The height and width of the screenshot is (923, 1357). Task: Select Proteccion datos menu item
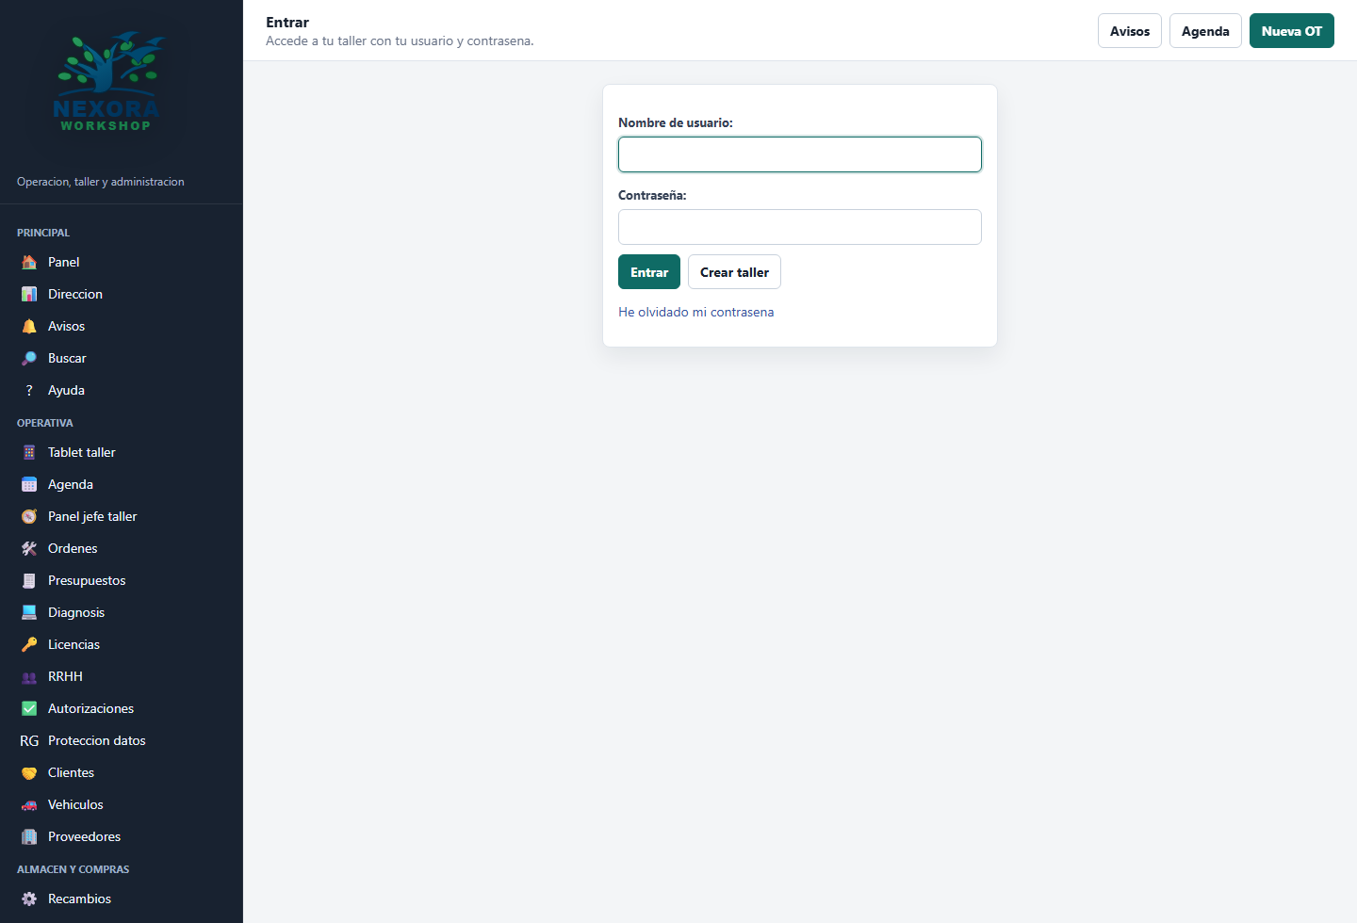(x=121, y=740)
